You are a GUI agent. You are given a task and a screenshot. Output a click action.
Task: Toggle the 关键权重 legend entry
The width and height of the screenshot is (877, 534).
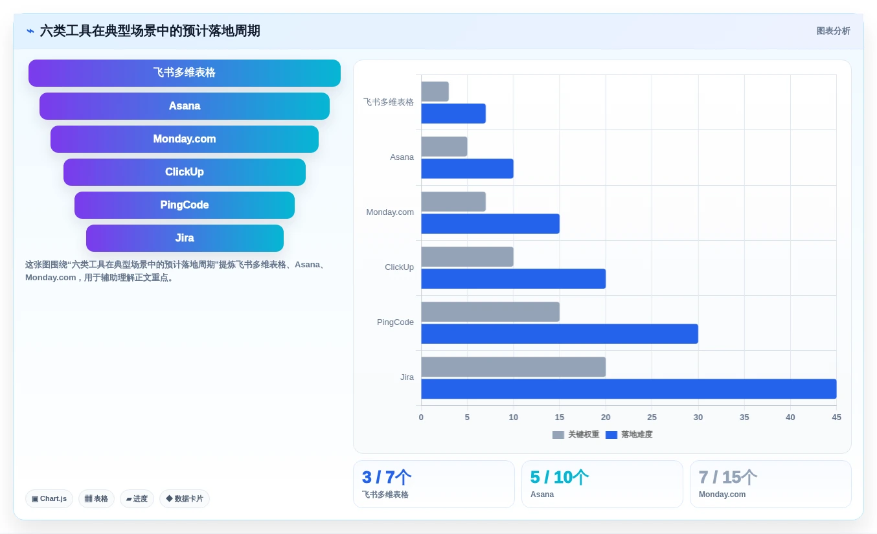point(576,435)
